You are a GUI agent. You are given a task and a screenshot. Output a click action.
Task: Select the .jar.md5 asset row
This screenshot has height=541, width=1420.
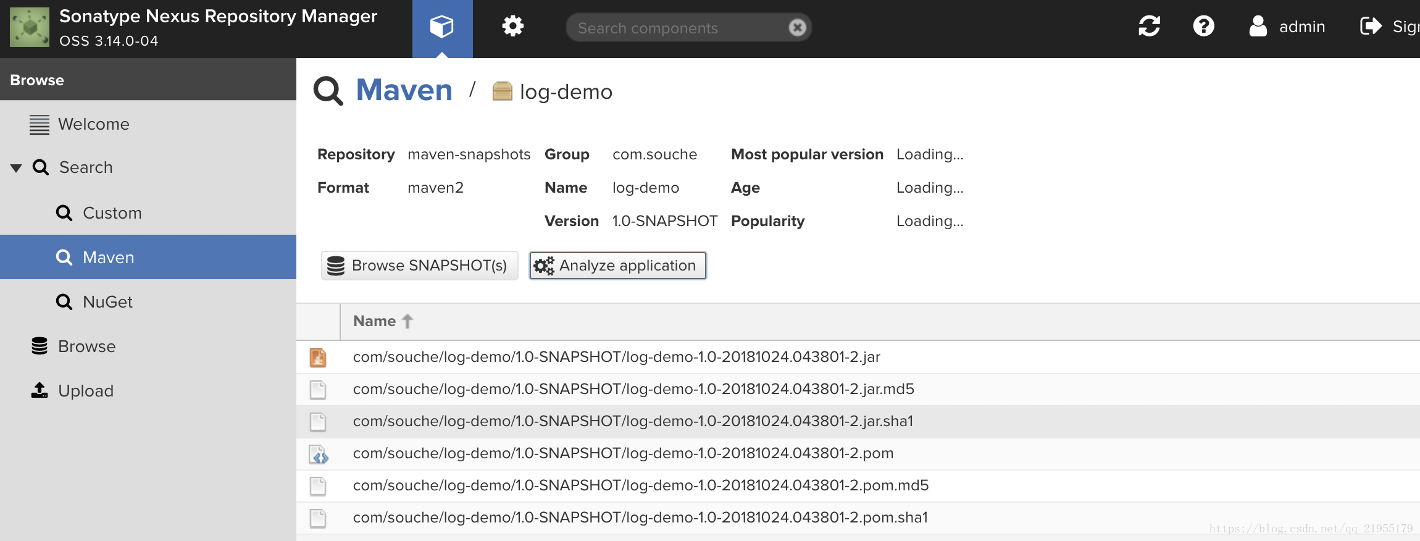pos(858,389)
